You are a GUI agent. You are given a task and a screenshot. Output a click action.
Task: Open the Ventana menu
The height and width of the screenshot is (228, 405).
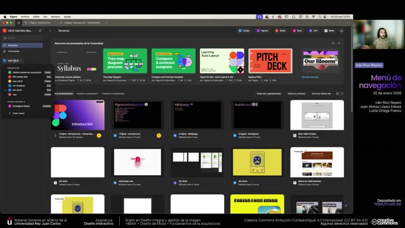tap(55, 17)
